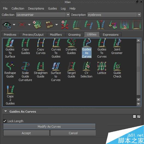Click the XGen window float/dock button
Viewport: 144px width, 144px height.
[137, 2]
